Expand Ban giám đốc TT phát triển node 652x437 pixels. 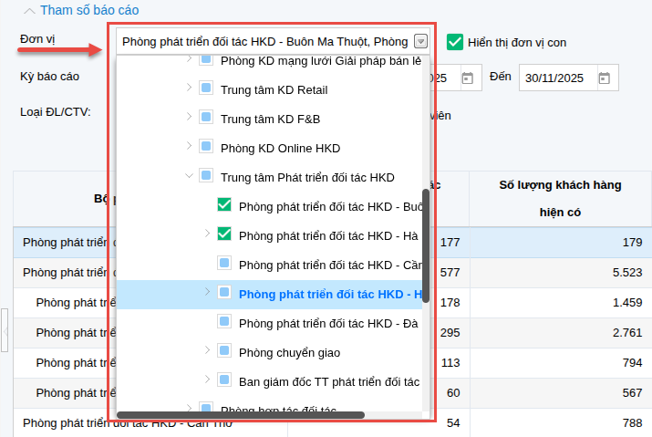tap(207, 381)
